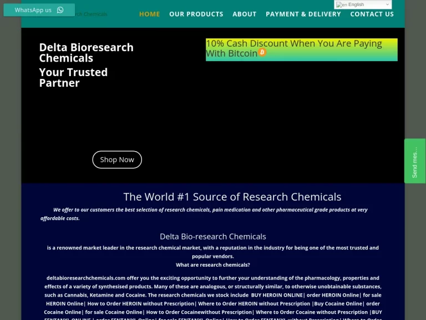Click the 10% Cash Discount banner
Screen dimensions: 426x320
pyautogui.click(x=302, y=49)
